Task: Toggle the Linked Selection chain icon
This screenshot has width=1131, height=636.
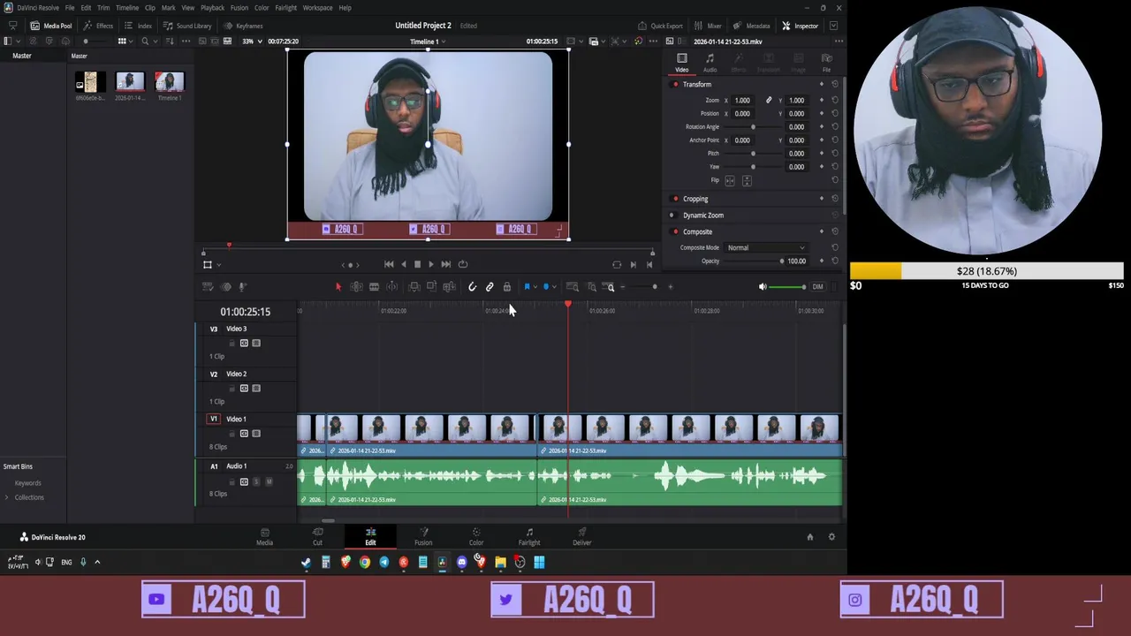Action: pyautogui.click(x=490, y=287)
